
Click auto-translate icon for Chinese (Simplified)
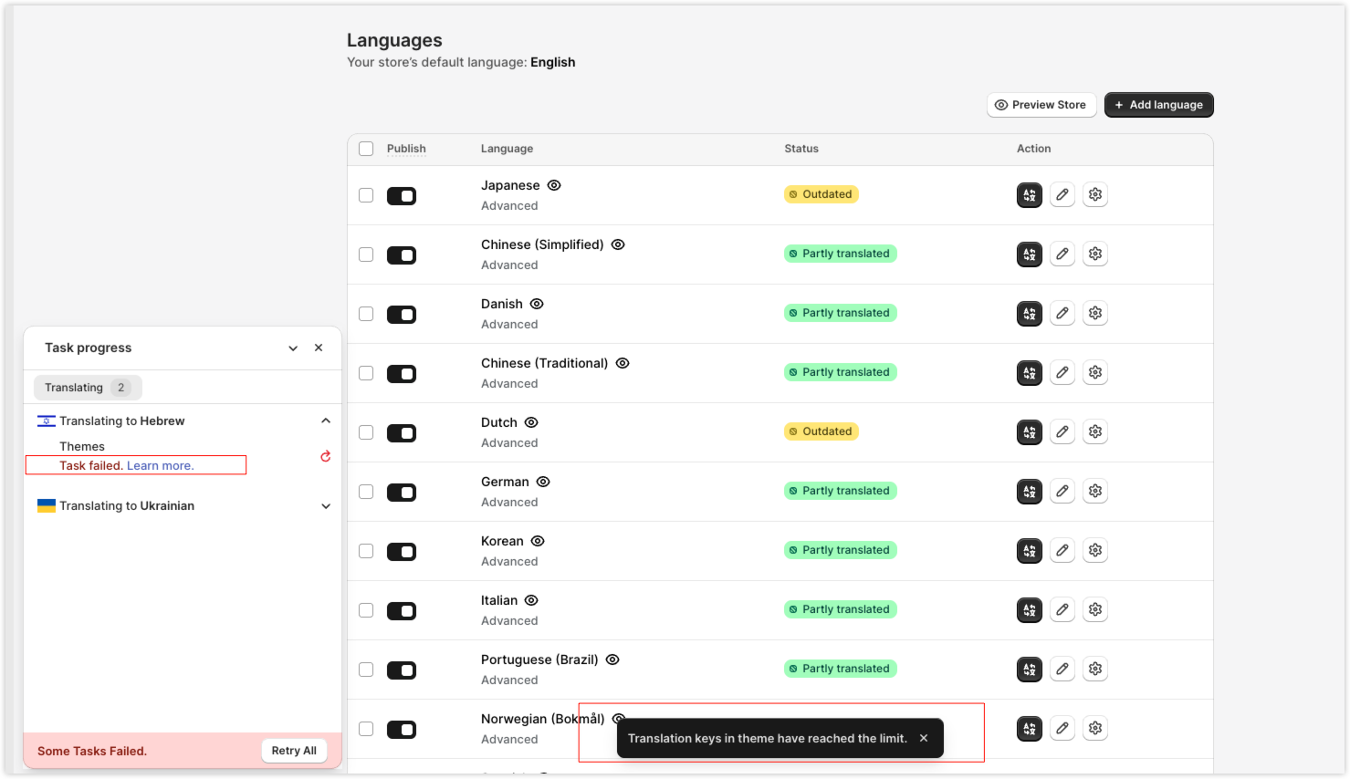click(1030, 254)
